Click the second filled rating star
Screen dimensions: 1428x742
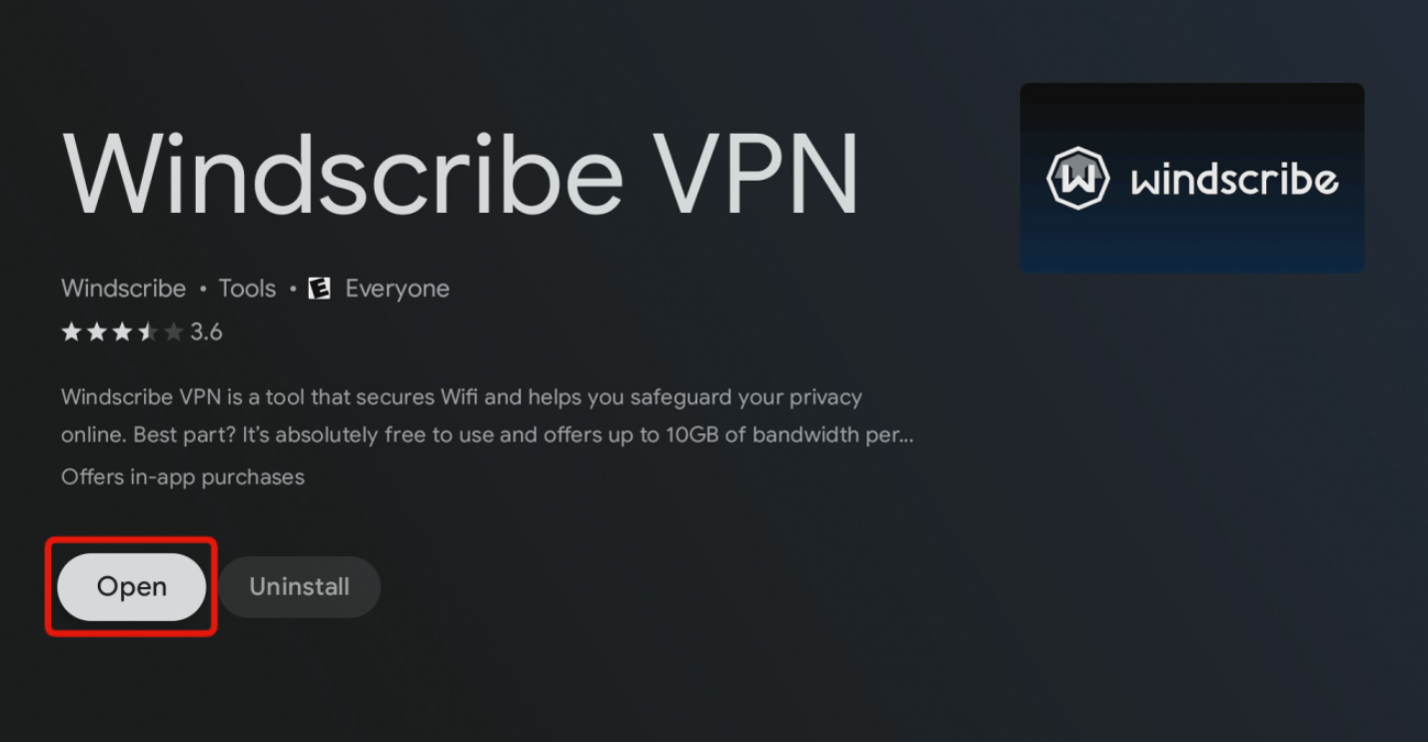click(x=97, y=332)
